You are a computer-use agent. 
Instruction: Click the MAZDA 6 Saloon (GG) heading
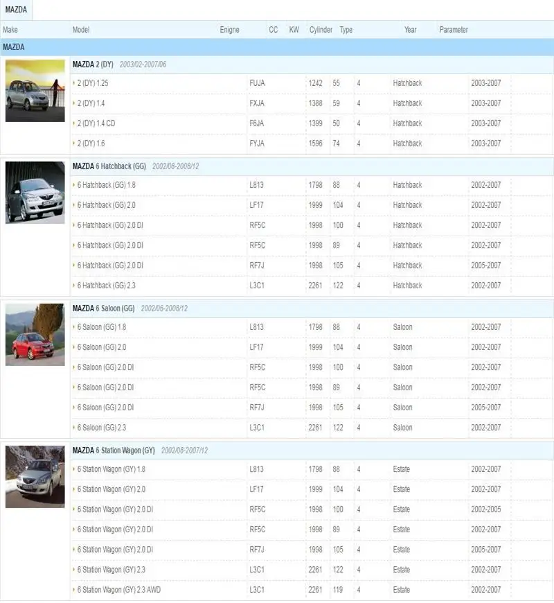point(103,308)
